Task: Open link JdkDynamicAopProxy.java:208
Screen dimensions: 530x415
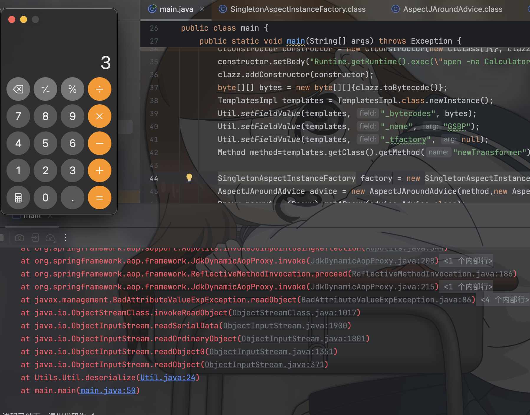Action: 372,261
